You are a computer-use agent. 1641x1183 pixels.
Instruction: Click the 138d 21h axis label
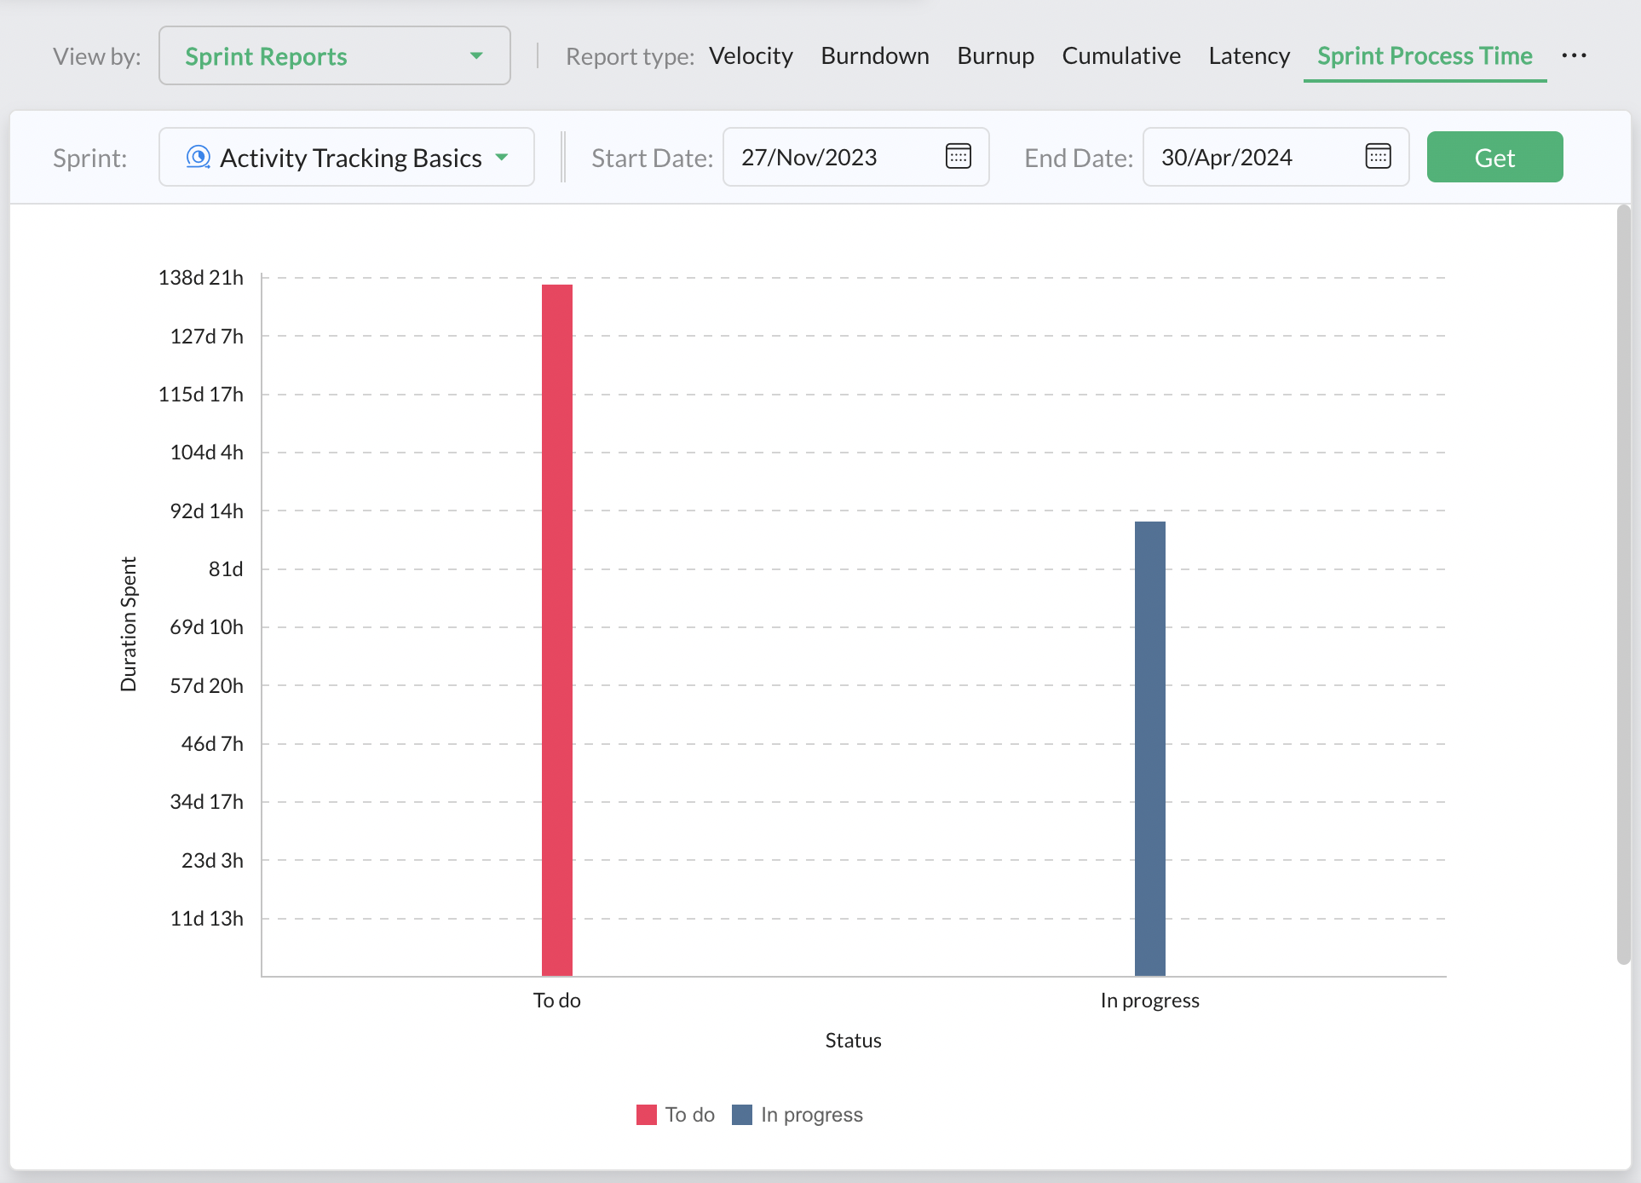(x=201, y=278)
